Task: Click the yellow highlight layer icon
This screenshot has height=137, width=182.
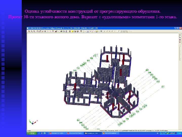Action: coord(97,31)
